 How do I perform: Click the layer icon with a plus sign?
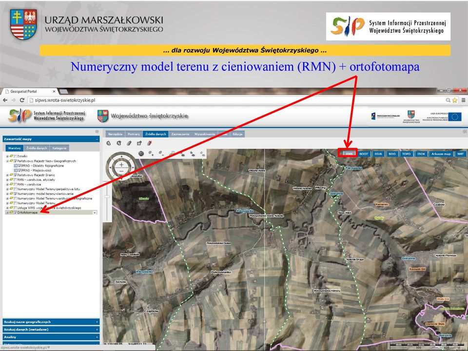[151, 154]
